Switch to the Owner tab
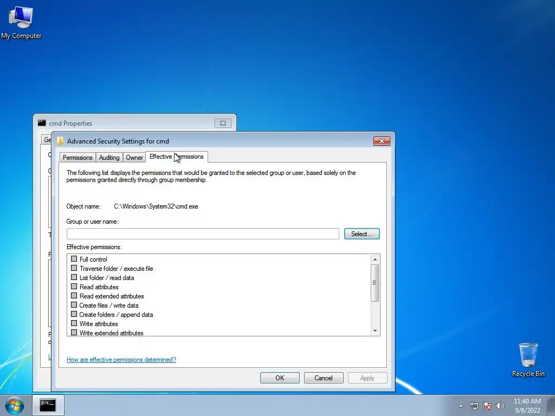This screenshot has width=555, height=416. (134, 158)
